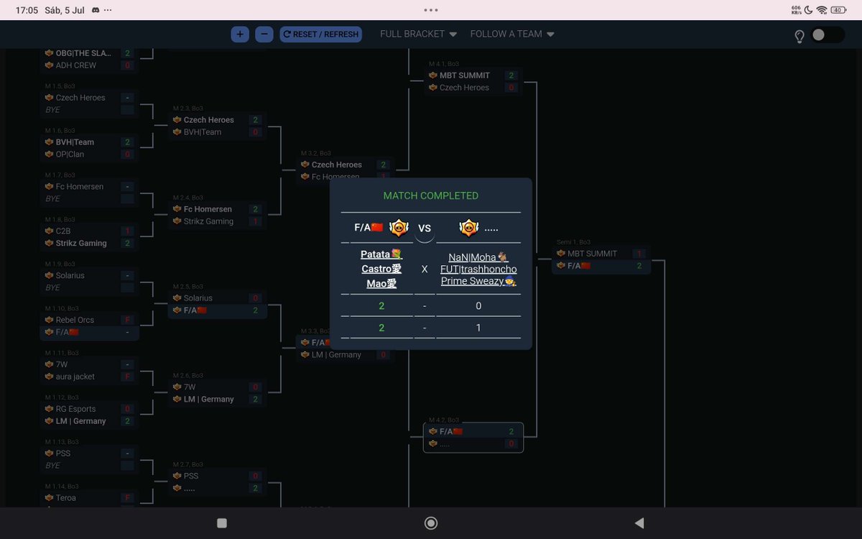Click player link Castro
This screenshot has width=862, height=539.
click(x=381, y=269)
